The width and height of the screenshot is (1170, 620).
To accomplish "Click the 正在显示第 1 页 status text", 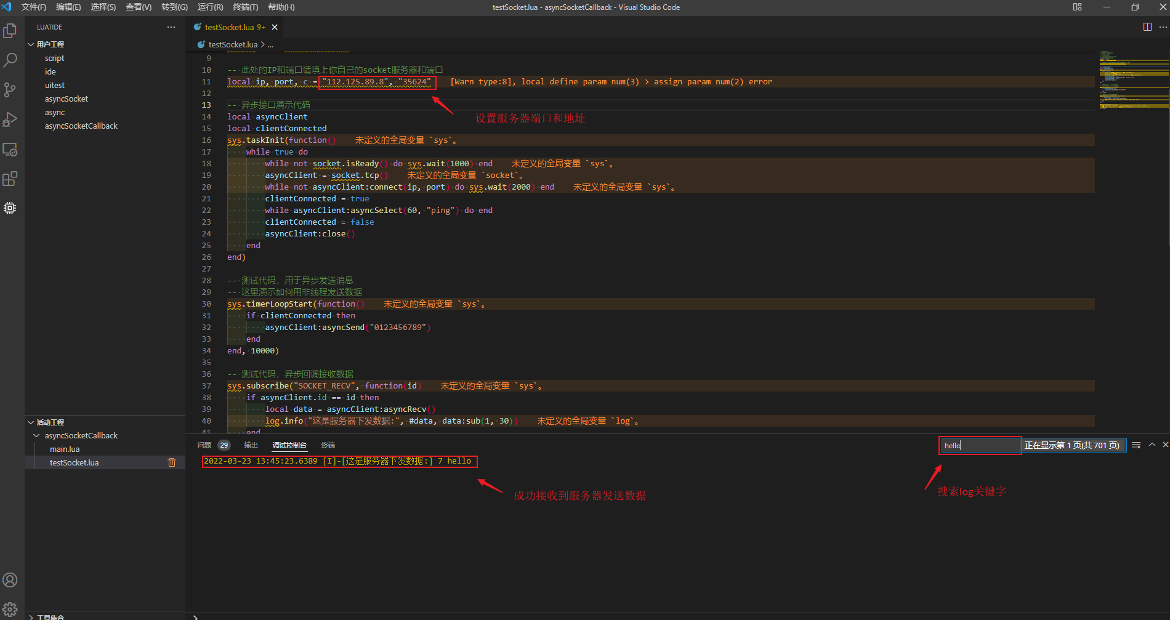I will point(1071,445).
